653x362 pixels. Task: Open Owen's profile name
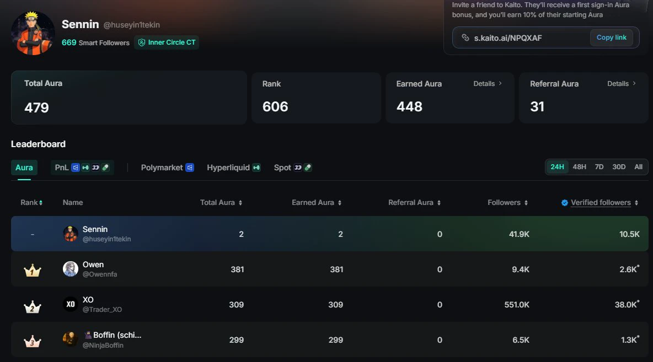pos(93,264)
